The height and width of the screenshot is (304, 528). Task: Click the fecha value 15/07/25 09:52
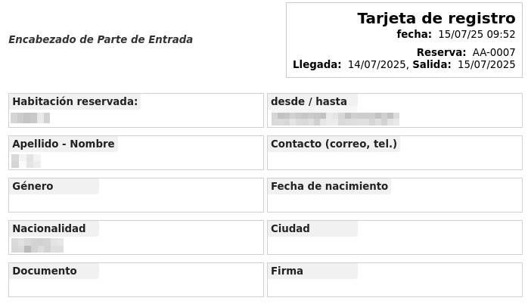[x=477, y=34]
